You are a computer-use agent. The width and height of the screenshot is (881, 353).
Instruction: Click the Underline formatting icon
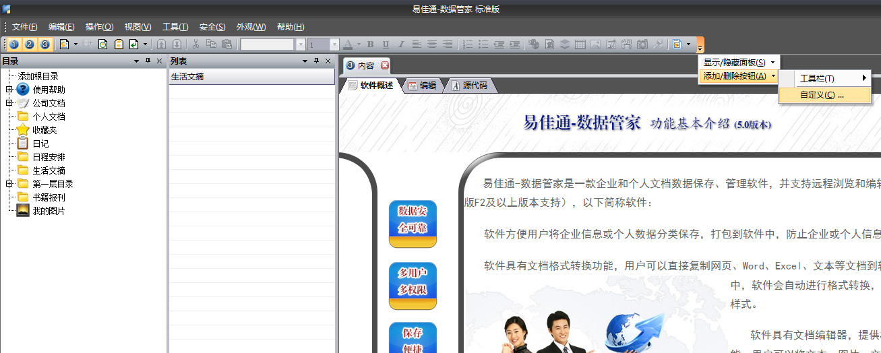(x=386, y=44)
